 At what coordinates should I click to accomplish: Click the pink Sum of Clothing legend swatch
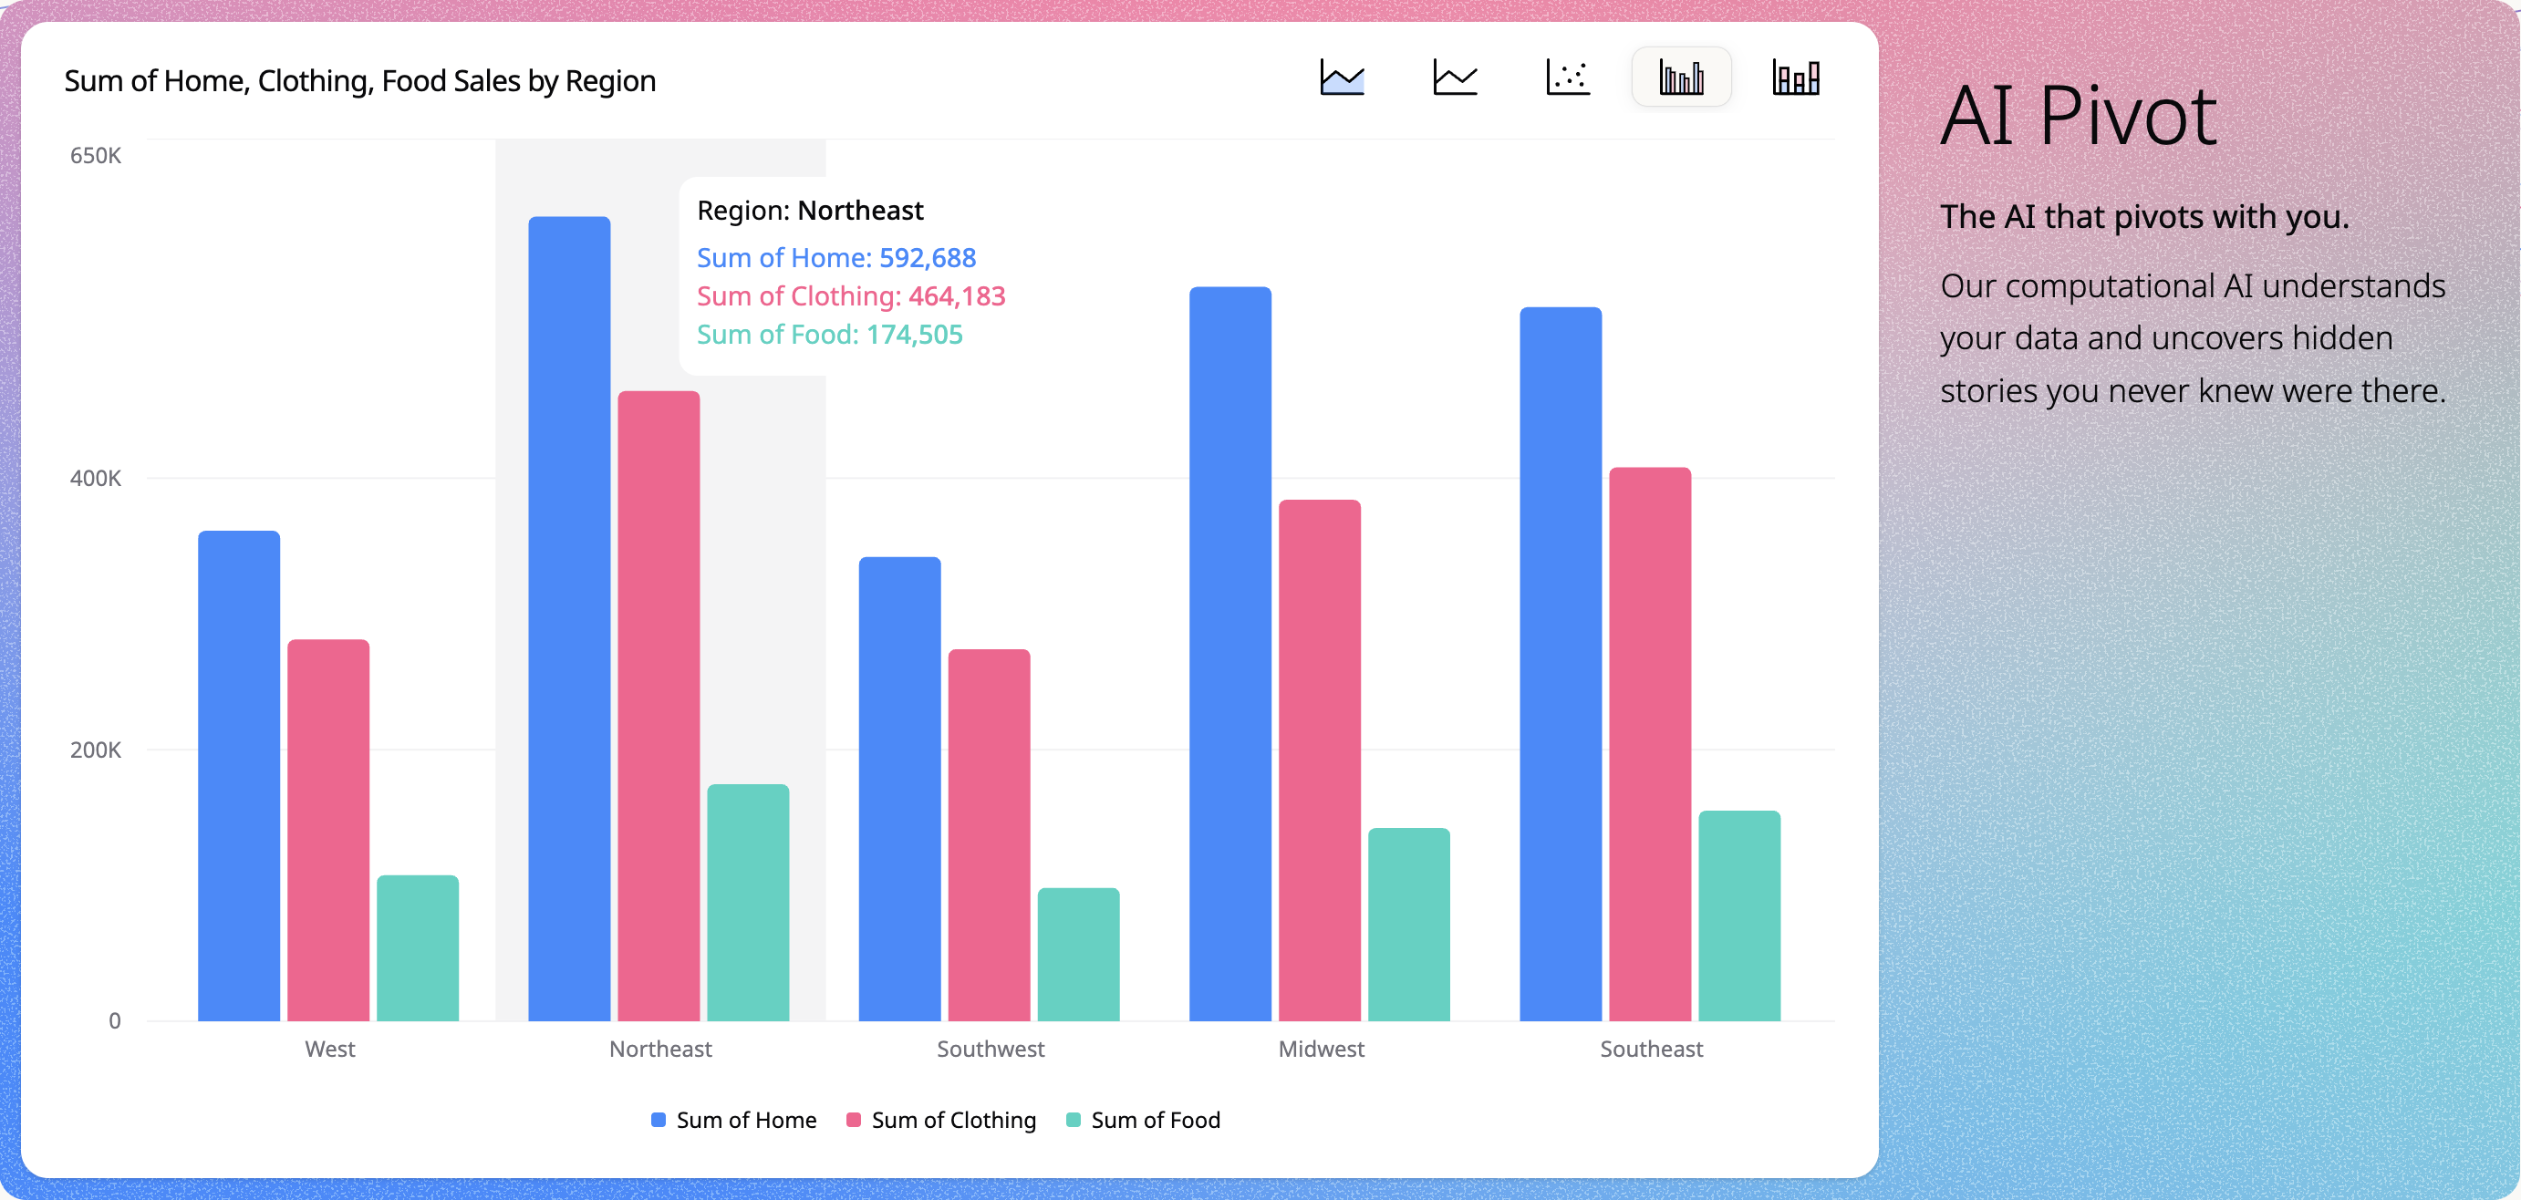[853, 1120]
